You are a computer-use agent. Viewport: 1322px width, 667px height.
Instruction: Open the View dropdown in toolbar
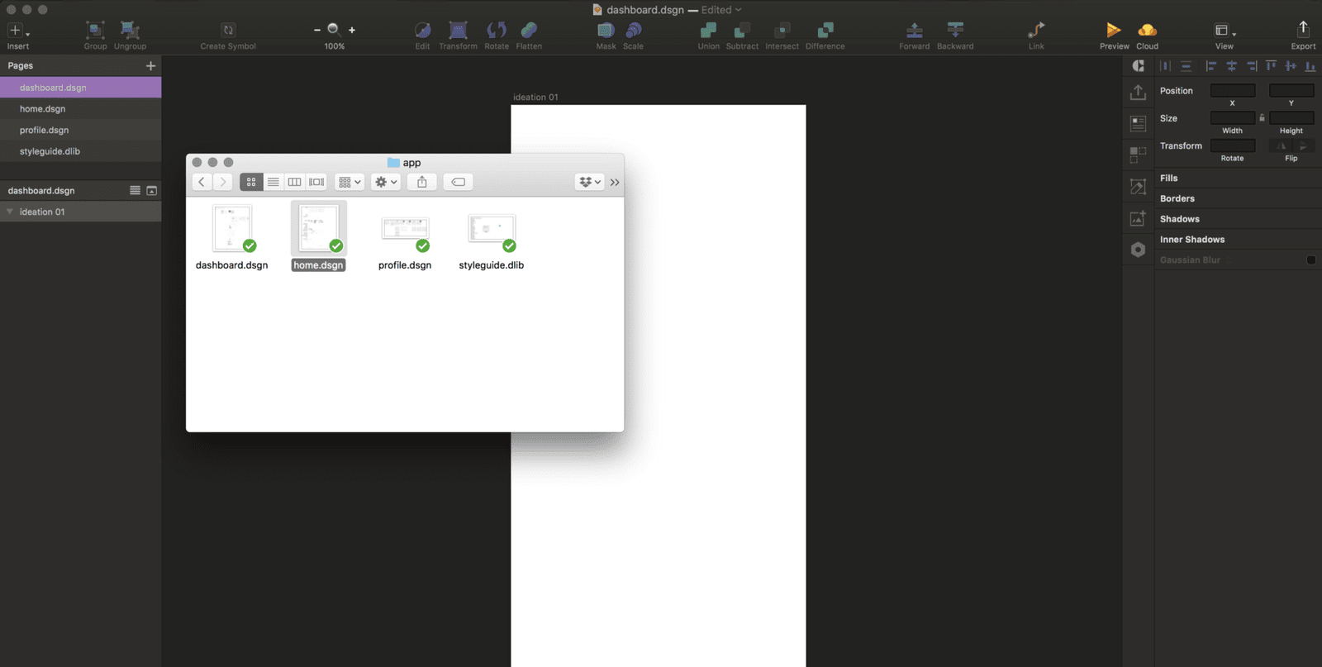coord(1225,31)
